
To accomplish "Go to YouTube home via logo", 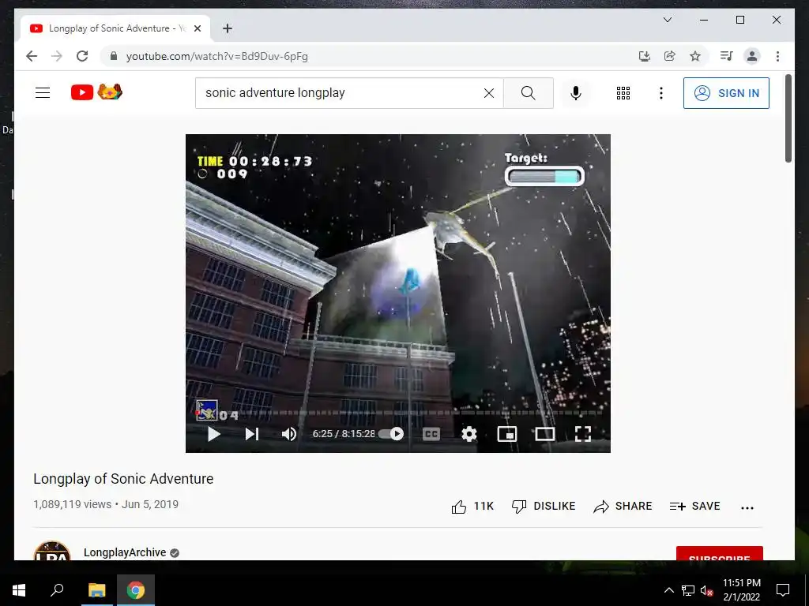I will click(x=96, y=92).
